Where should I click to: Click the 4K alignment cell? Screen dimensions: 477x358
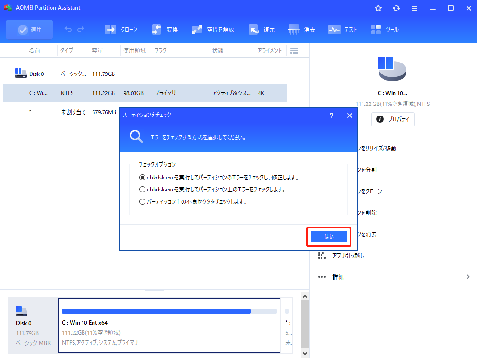pos(261,93)
